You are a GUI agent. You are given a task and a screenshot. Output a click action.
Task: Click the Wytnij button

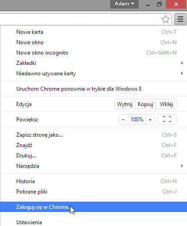pos(125,104)
